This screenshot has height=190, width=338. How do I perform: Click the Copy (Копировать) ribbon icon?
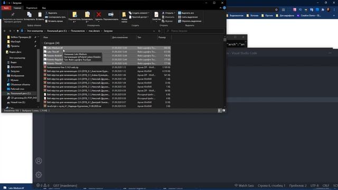(x=30, y=15)
